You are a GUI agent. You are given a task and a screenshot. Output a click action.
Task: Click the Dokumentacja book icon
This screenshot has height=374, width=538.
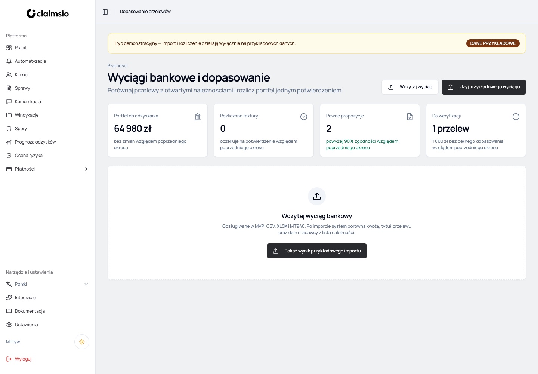9,311
